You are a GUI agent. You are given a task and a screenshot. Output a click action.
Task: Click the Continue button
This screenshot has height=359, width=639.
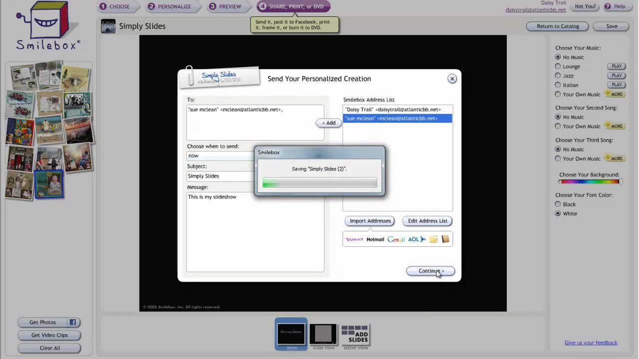430,271
